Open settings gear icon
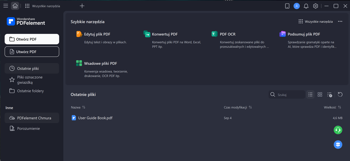This screenshot has height=161, width=350. (x=316, y=6)
